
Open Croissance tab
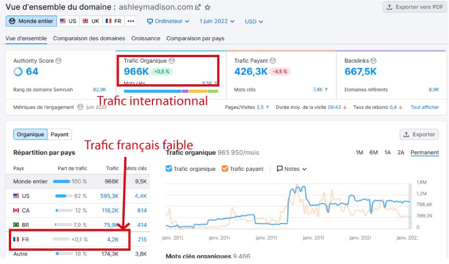coord(146,38)
